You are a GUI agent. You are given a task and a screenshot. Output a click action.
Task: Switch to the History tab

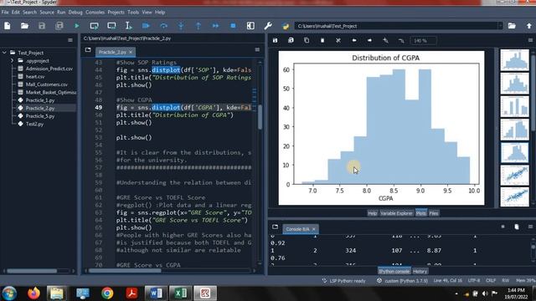pos(420,271)
